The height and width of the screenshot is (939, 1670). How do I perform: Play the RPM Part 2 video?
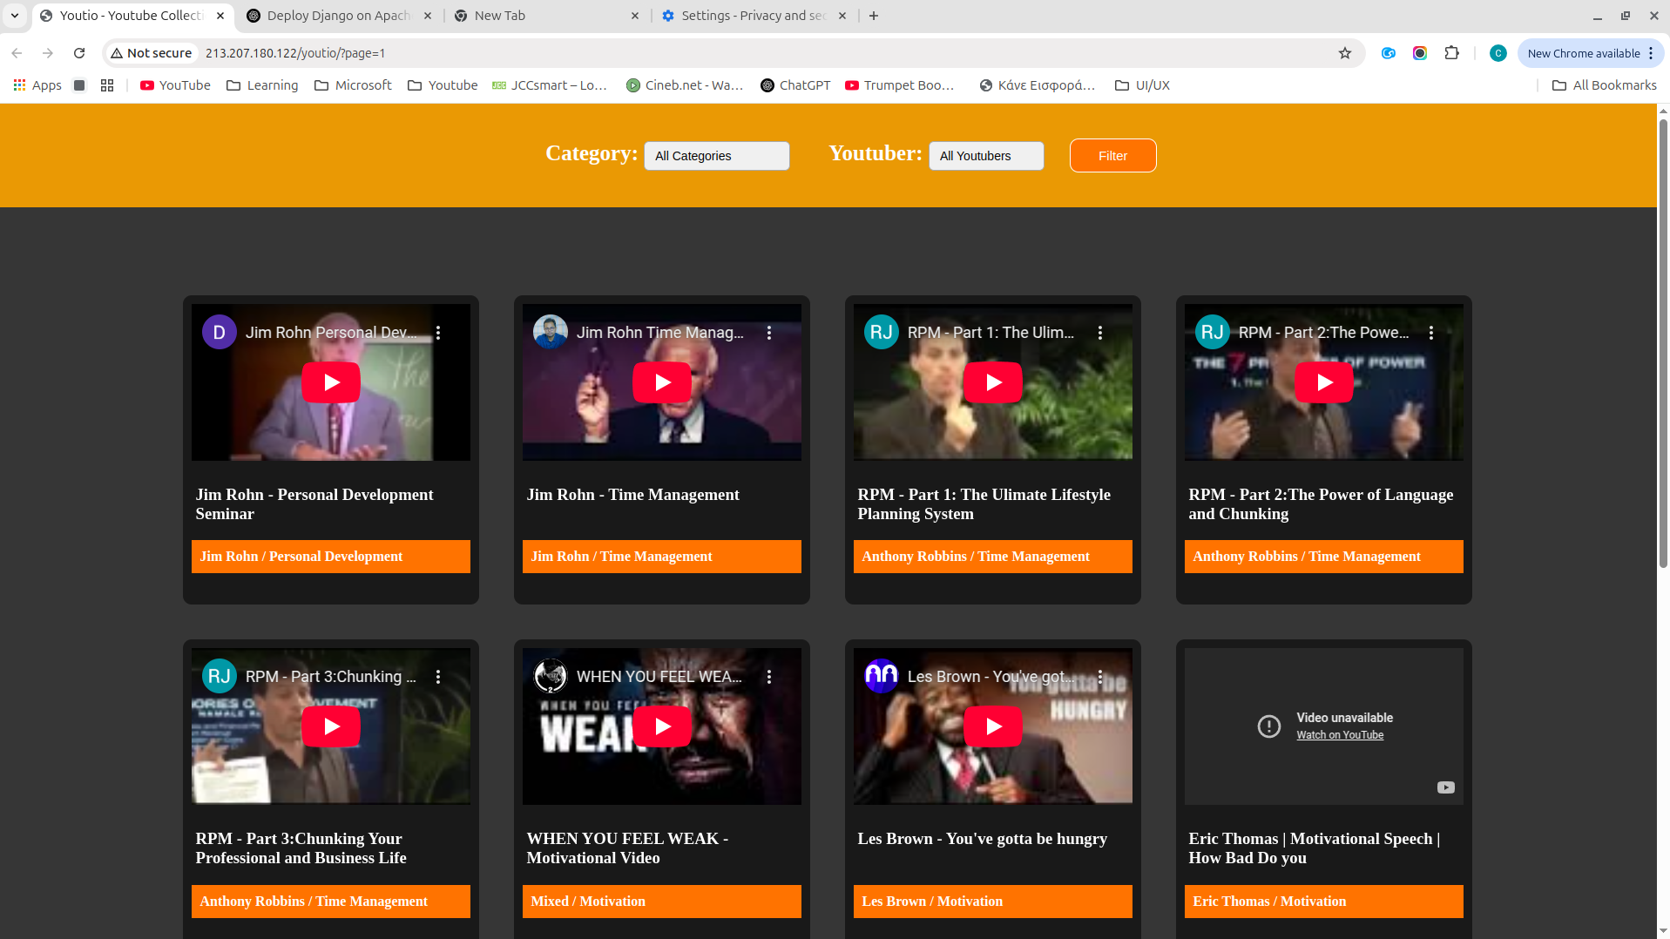coord(1324,382)
